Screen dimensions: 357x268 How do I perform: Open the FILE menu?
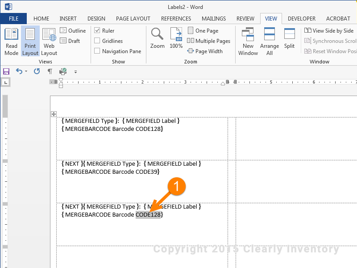point(13,19)
